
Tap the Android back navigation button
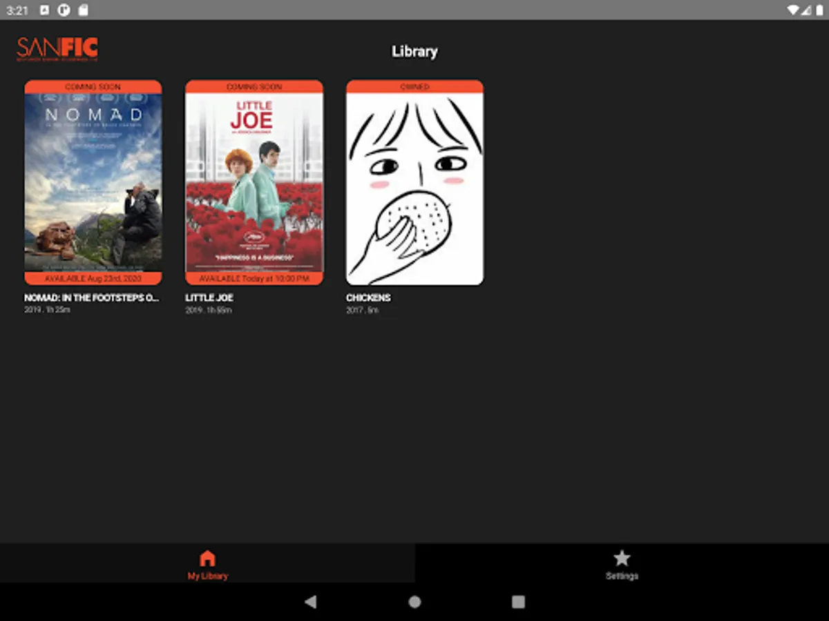tap(310, 602)
